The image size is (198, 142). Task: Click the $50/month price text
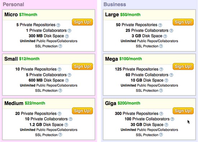130,15
